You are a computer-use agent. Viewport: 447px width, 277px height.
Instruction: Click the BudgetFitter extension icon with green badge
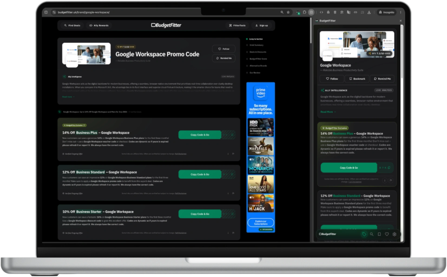298,12
